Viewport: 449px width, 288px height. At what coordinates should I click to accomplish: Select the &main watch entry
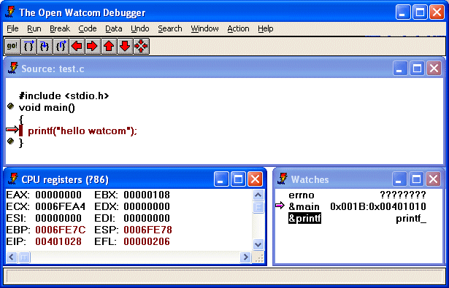click(304, 206)
